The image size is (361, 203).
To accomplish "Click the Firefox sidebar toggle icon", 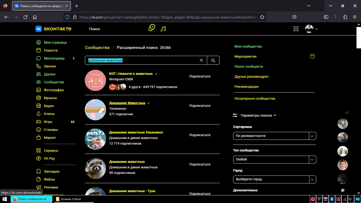I will click(326, 17).
